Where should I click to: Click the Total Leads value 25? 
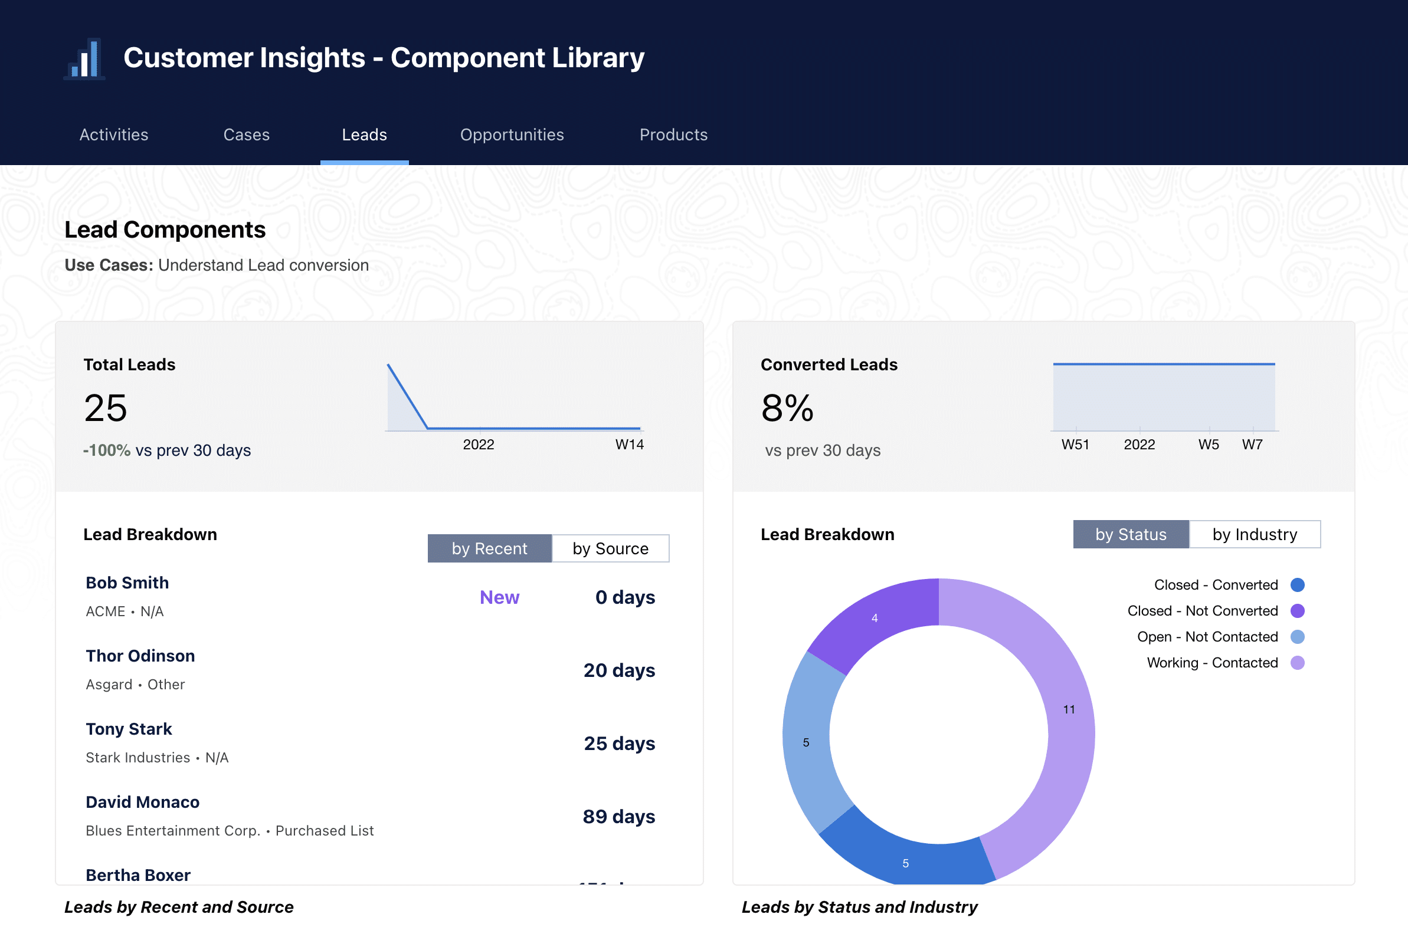[x=106, y=408]
